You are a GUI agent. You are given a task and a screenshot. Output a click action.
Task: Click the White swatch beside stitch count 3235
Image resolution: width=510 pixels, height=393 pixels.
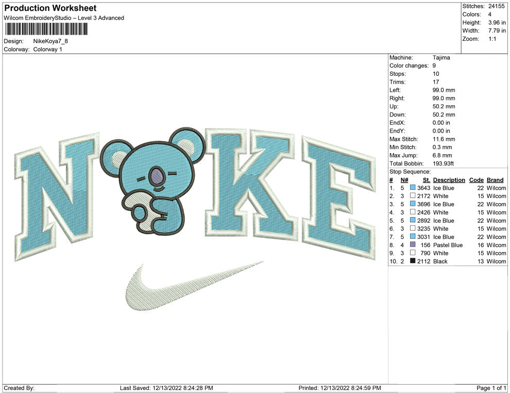click(x=413, y=228)
